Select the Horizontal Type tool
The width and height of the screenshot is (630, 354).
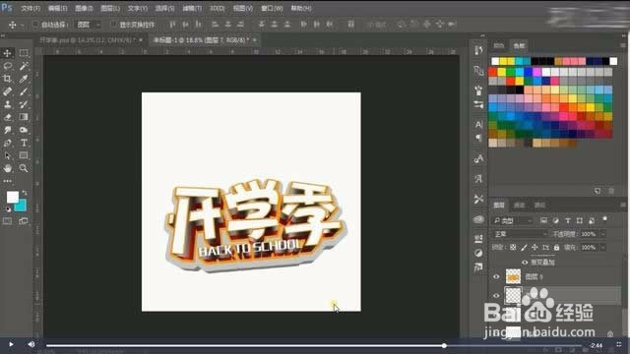[x=24, y=143]
